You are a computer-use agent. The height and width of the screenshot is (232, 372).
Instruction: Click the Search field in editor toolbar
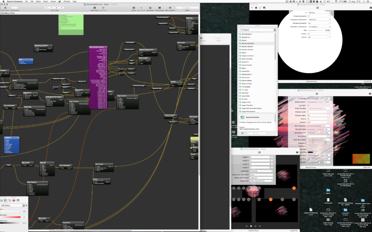coord(187,8)
